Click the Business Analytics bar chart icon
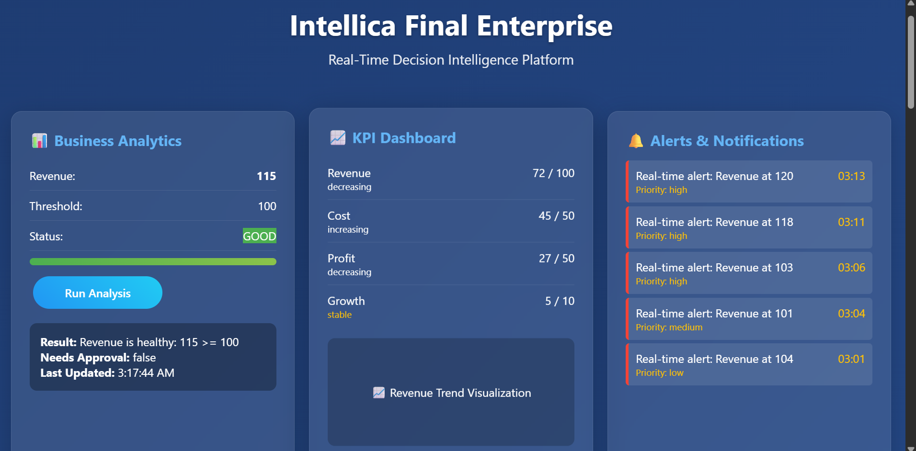 pyautogui.click(x=39, y=141)
